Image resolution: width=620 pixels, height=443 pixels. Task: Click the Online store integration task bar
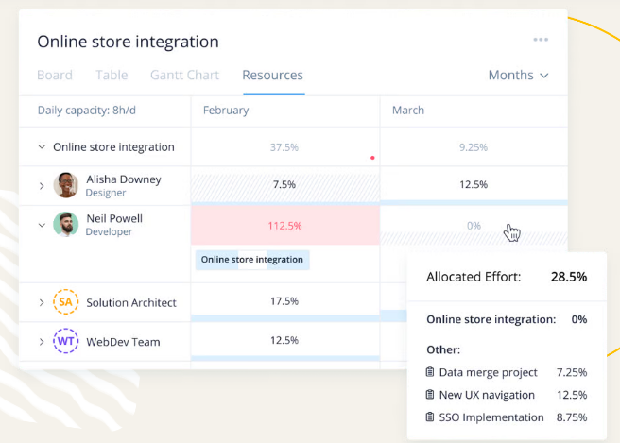coord(252,260)
